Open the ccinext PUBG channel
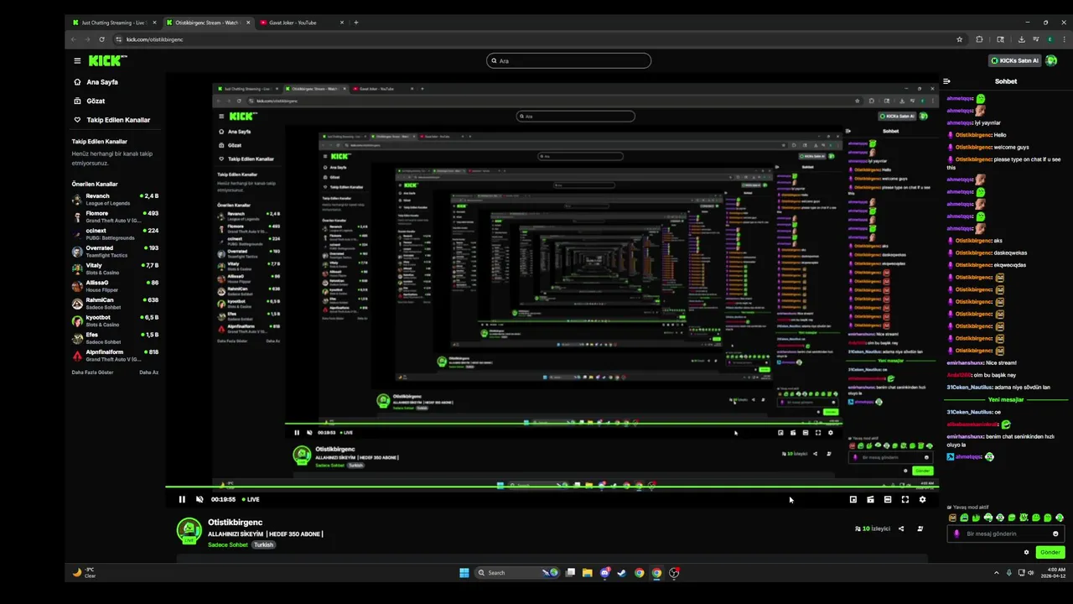This screenshot has height=604, width=1073. [115, 234]
